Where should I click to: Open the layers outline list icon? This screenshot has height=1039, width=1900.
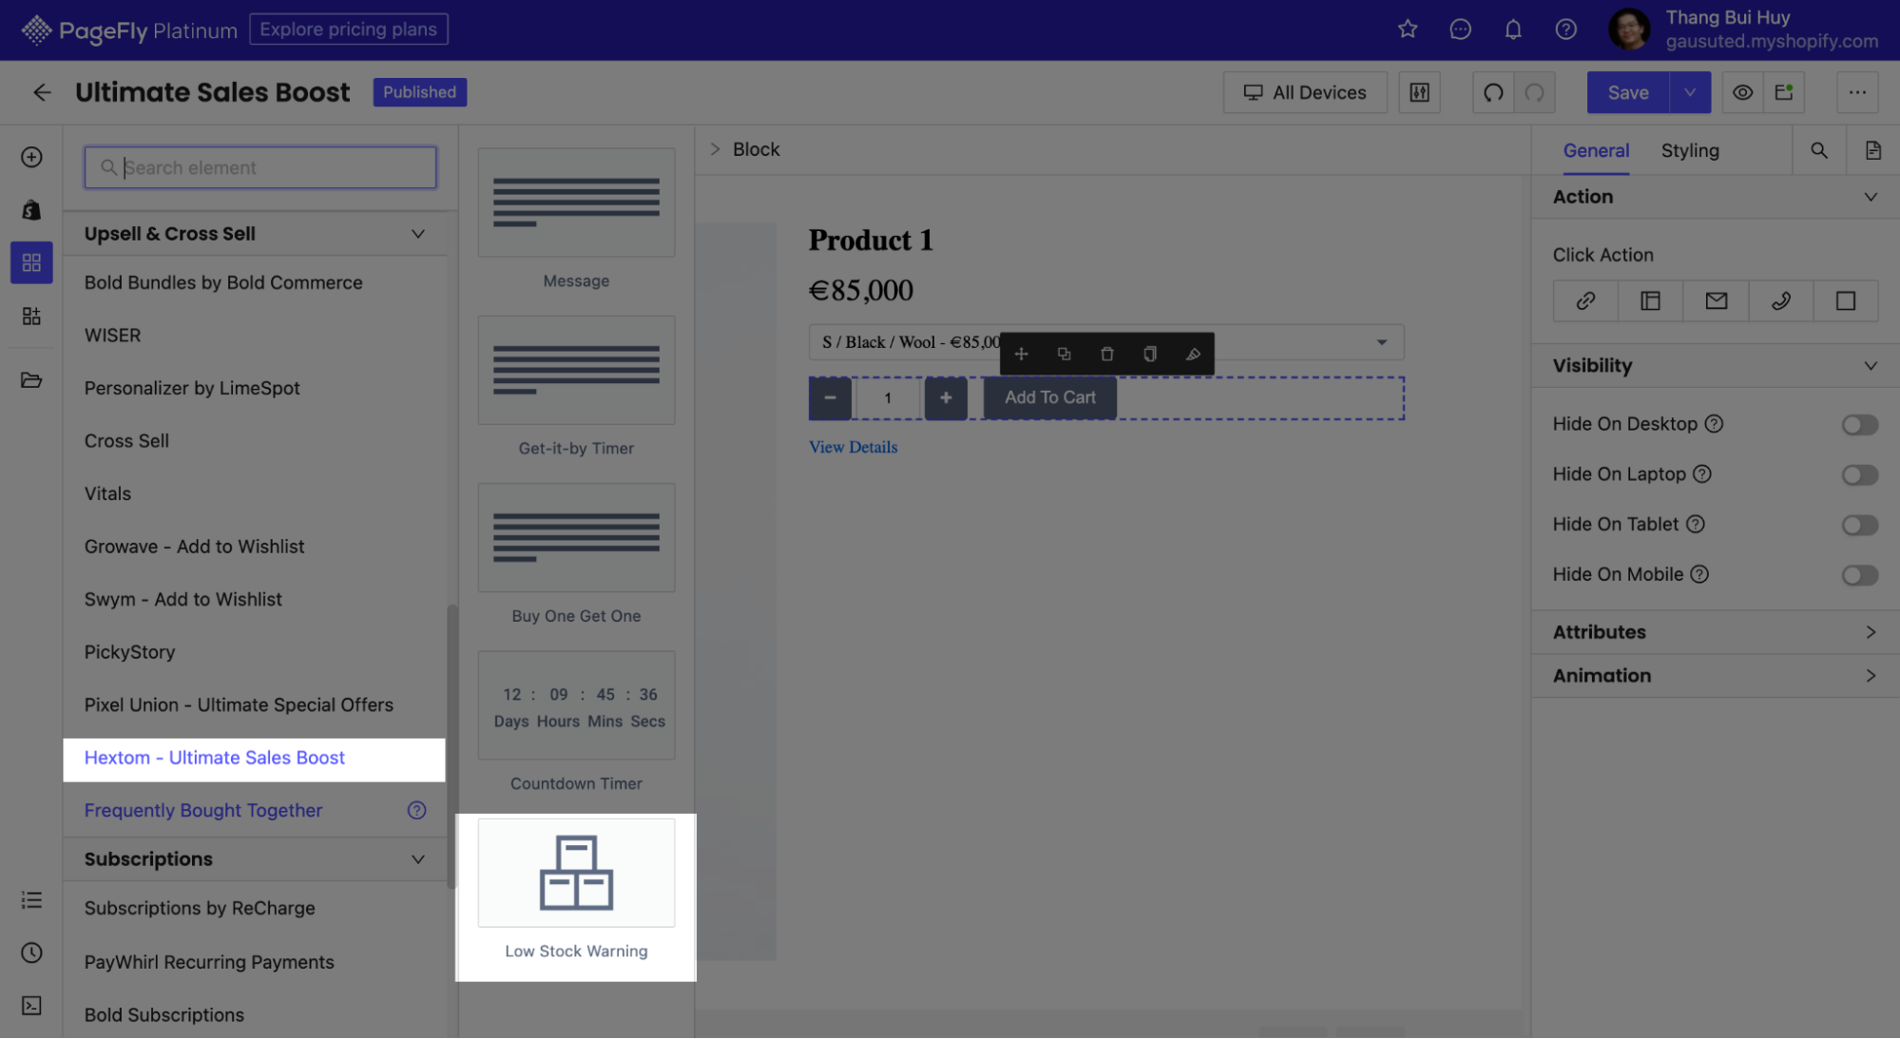click(31, 900)
